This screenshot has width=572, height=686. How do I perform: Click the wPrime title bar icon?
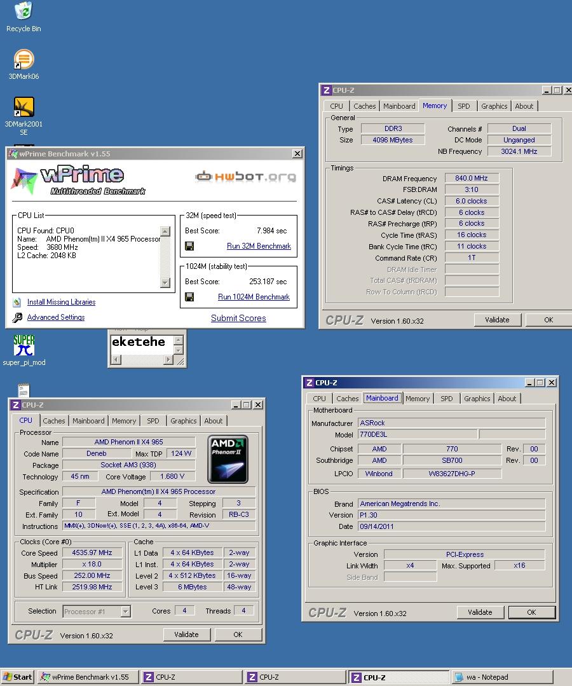[13, 154]
